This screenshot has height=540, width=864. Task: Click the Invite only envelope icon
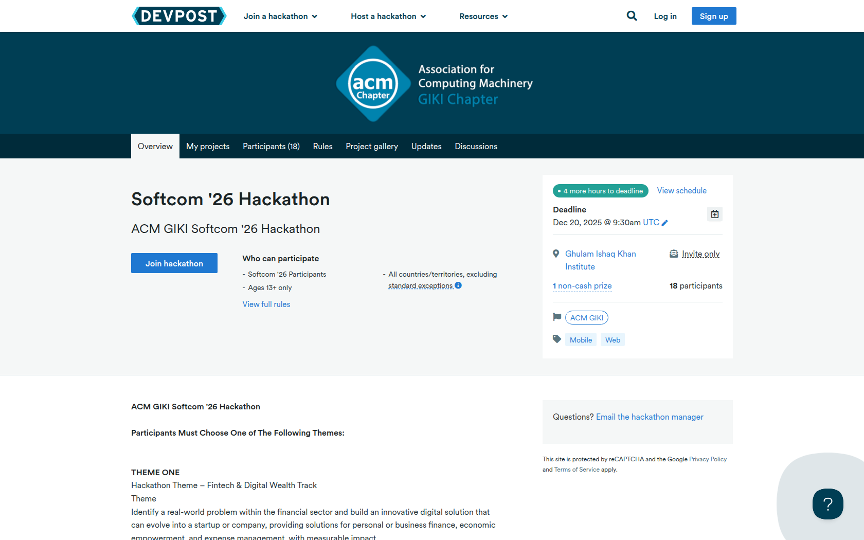pos(674,254)
